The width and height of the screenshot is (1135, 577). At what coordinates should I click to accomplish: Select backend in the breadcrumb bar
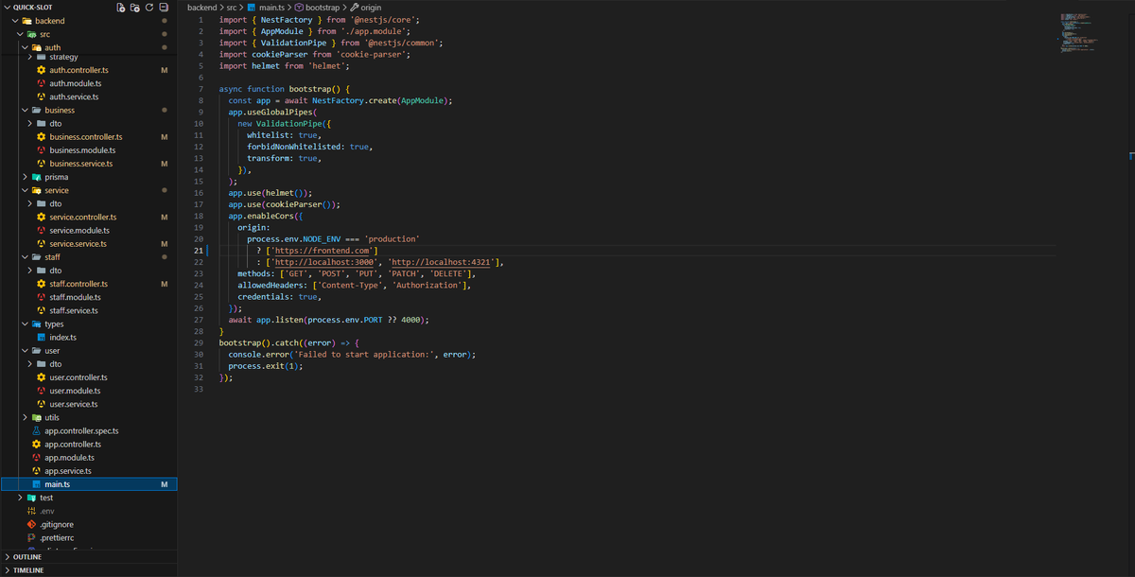(x=201, y=7)
